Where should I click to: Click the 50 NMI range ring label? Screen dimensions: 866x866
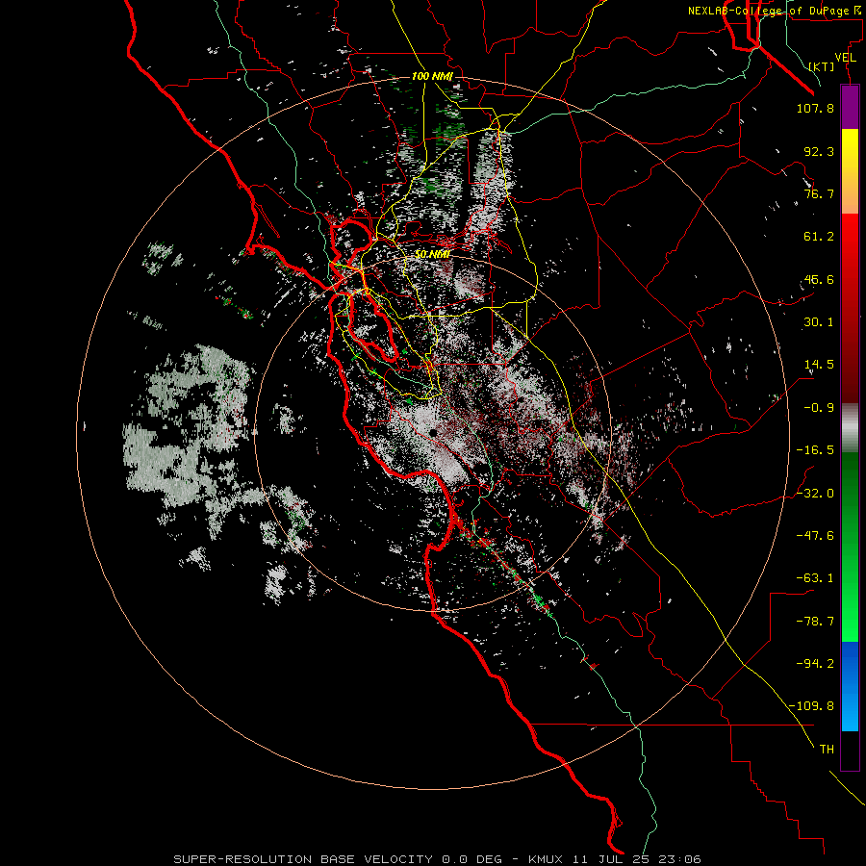coord(432,255)
